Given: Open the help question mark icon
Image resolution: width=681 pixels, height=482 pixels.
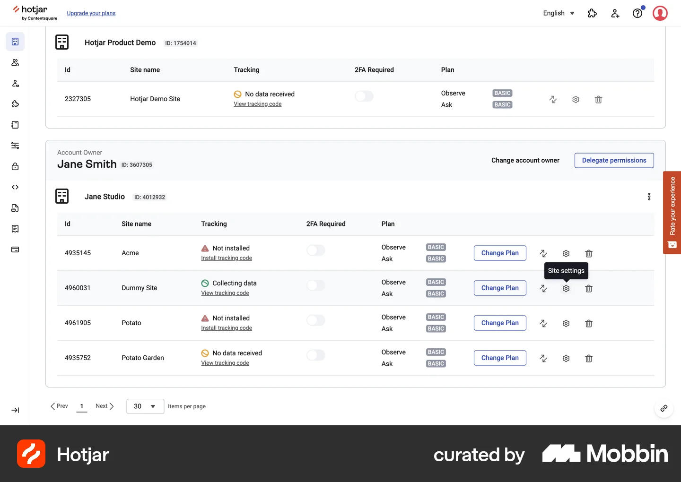Looking at the screenshot, I should tap(637, 13).
